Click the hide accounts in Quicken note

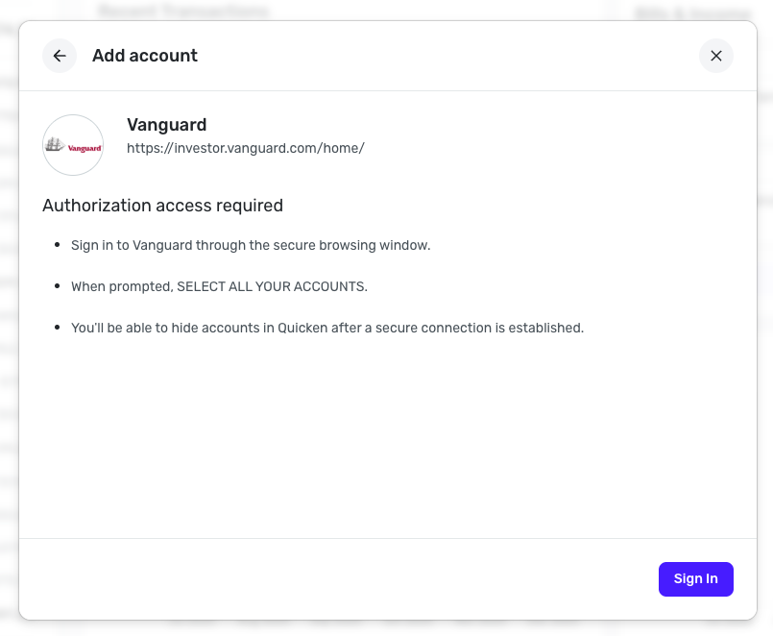pos(326,328)
